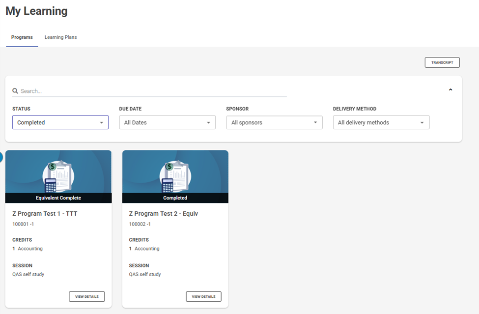
Task: Click accounting icon on Z Program Test 2
Action: click(x=175, y=176)
